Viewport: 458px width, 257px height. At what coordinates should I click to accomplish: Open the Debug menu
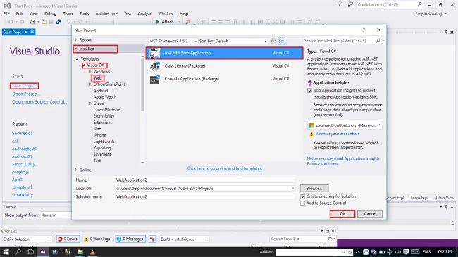pos(50,13)
